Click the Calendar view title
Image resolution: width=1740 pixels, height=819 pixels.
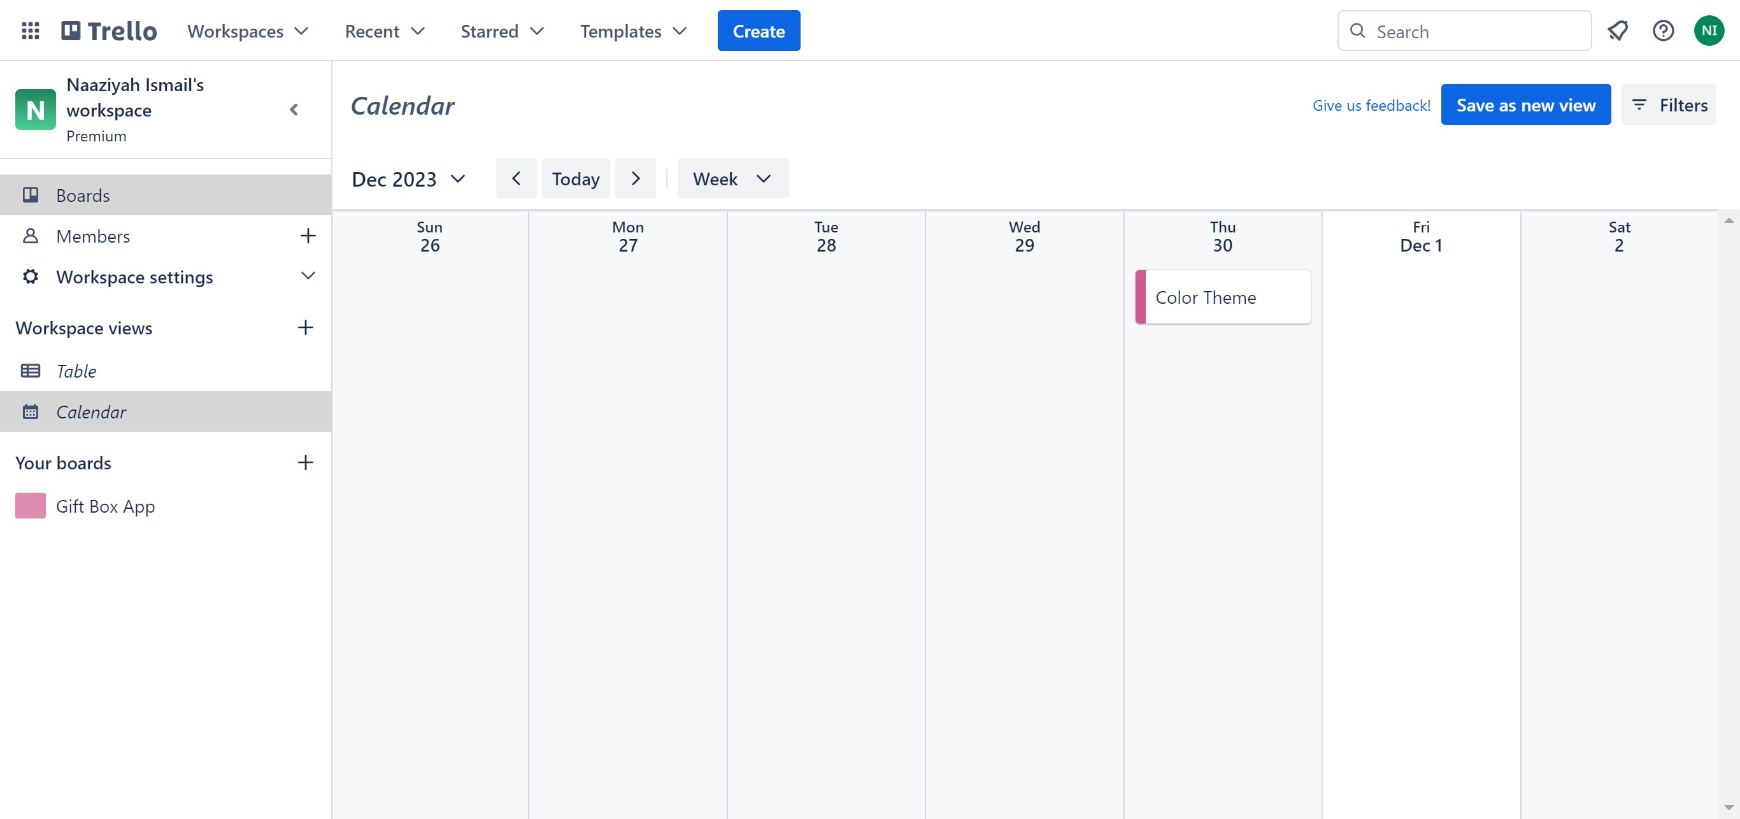(403, 106)
